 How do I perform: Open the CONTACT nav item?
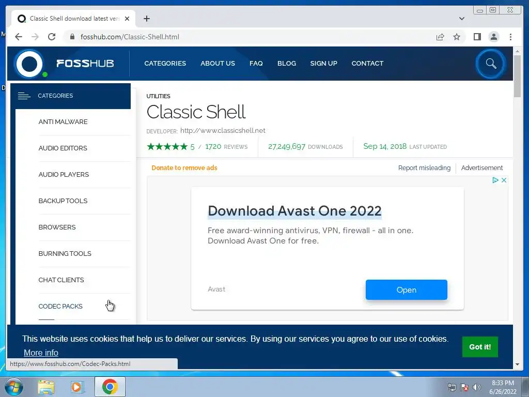(x=367, y=64)
